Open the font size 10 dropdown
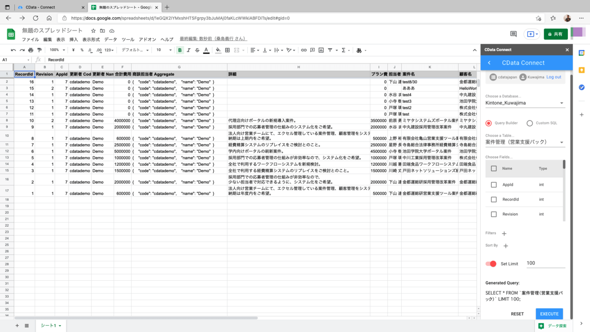This screenshot has width=590, height=332. click(x=164, y=50)
